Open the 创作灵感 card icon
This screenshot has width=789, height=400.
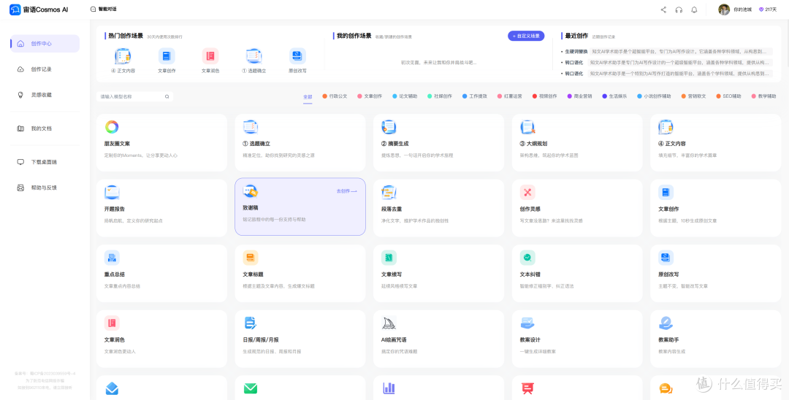click(527, 192)
